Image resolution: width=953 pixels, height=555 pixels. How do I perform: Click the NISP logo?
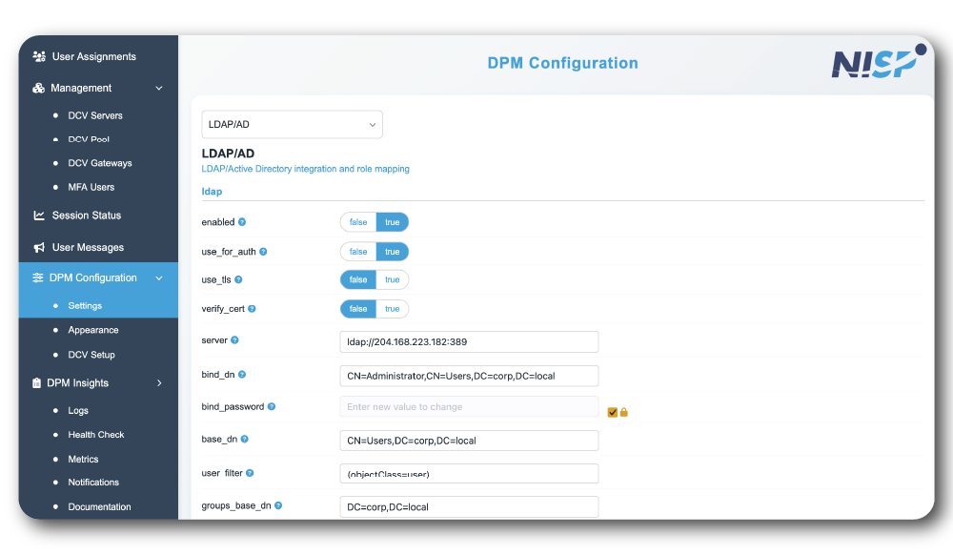(x=873, y=64)
